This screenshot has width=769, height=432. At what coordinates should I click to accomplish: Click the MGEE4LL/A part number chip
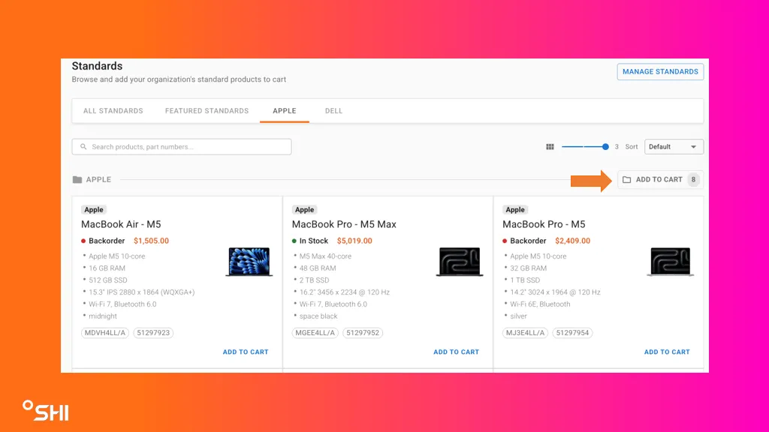point(315,332)
